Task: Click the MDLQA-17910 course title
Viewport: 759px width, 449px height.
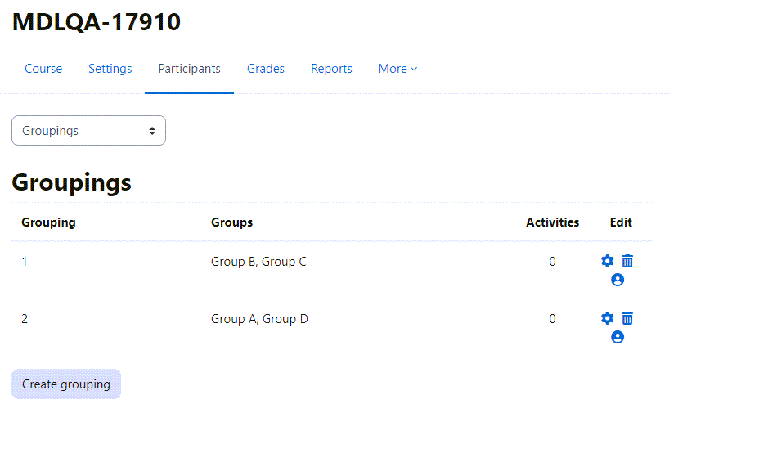Action: tap(97, 22)
